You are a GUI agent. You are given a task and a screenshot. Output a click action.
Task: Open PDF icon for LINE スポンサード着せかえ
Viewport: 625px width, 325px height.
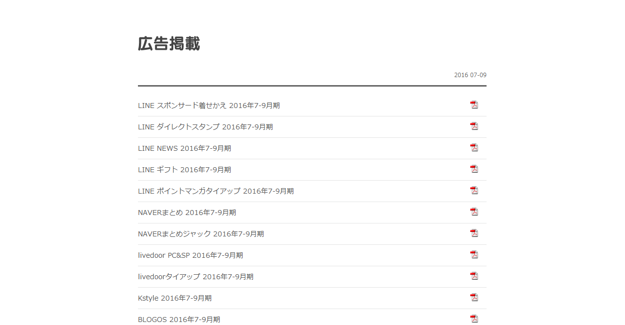click(474, 105)
